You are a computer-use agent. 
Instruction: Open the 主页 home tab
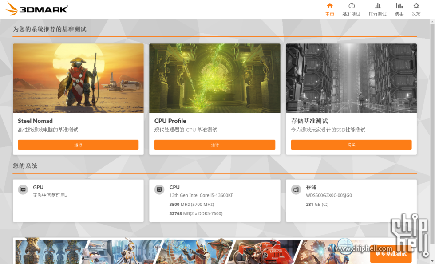tap(329, 10)
